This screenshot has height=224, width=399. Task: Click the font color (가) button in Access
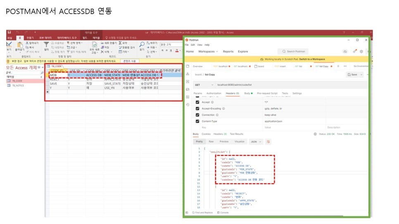pyautogui.click(x=177, y=51)
